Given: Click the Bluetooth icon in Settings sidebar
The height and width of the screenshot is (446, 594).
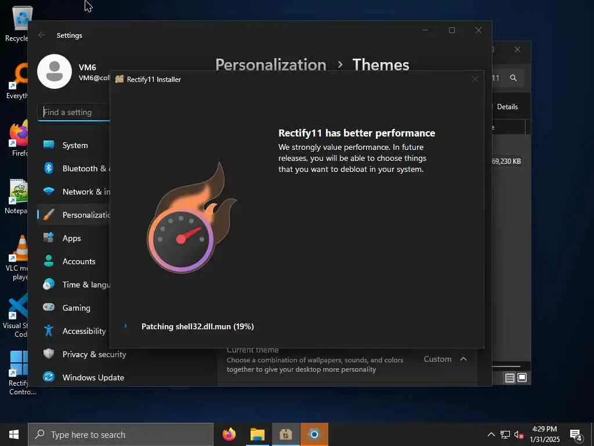Looking at the screenshot, I should (x=49, y=168).
